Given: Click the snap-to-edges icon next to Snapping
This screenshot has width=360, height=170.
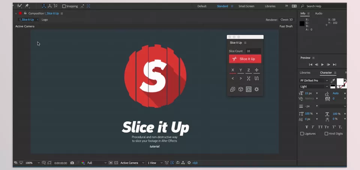Looking at the screenshot, I should click(x=82, y=6).
